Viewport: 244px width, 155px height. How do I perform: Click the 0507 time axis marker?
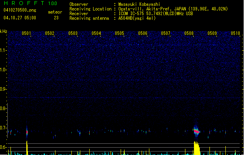(166, 33)
